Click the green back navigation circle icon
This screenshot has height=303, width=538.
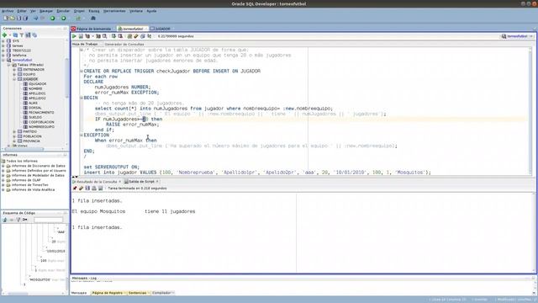tap(52, 19)
